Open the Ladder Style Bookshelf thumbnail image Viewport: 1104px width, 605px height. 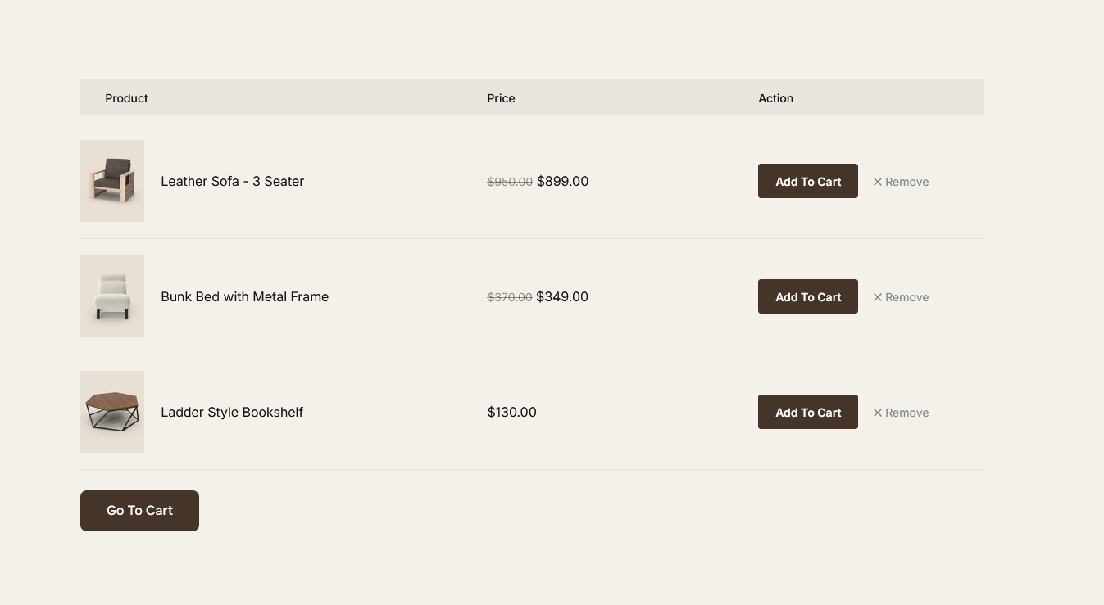click(x=112, y=412)
